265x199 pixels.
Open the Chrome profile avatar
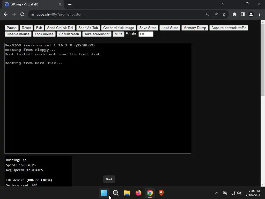click(251, 15)
